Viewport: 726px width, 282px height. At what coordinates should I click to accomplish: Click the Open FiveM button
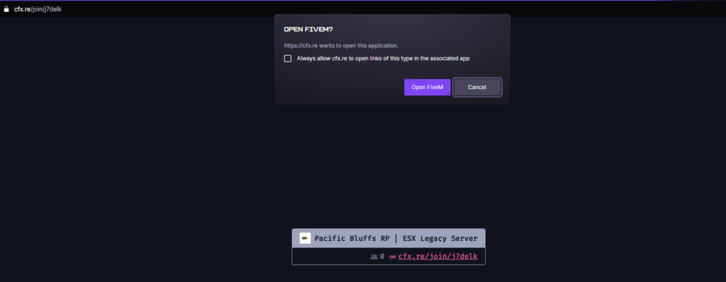pos(427,87)
